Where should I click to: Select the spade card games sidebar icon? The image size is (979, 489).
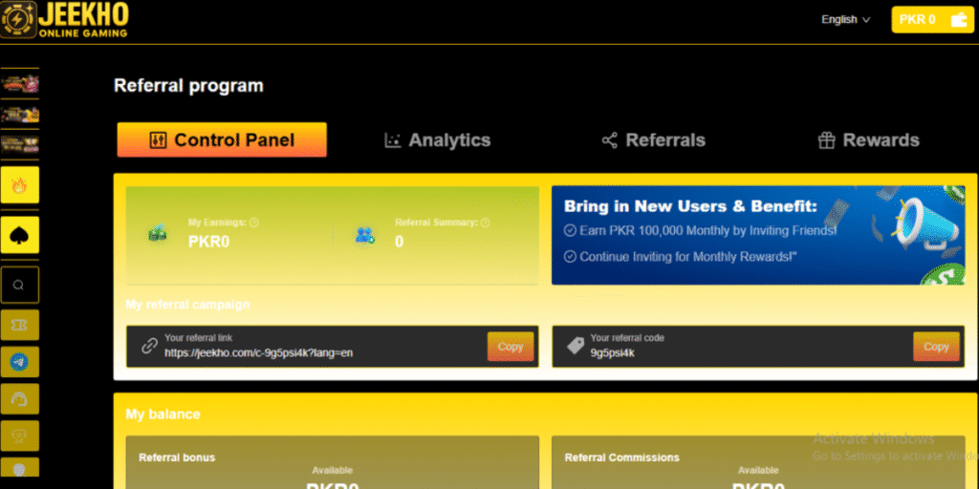pyautogui.click(x=20, y=235)
